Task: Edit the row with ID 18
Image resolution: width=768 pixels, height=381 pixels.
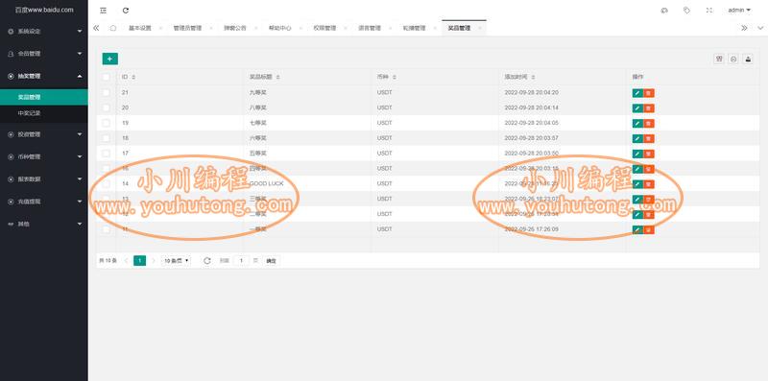Action: click(637, 138)
